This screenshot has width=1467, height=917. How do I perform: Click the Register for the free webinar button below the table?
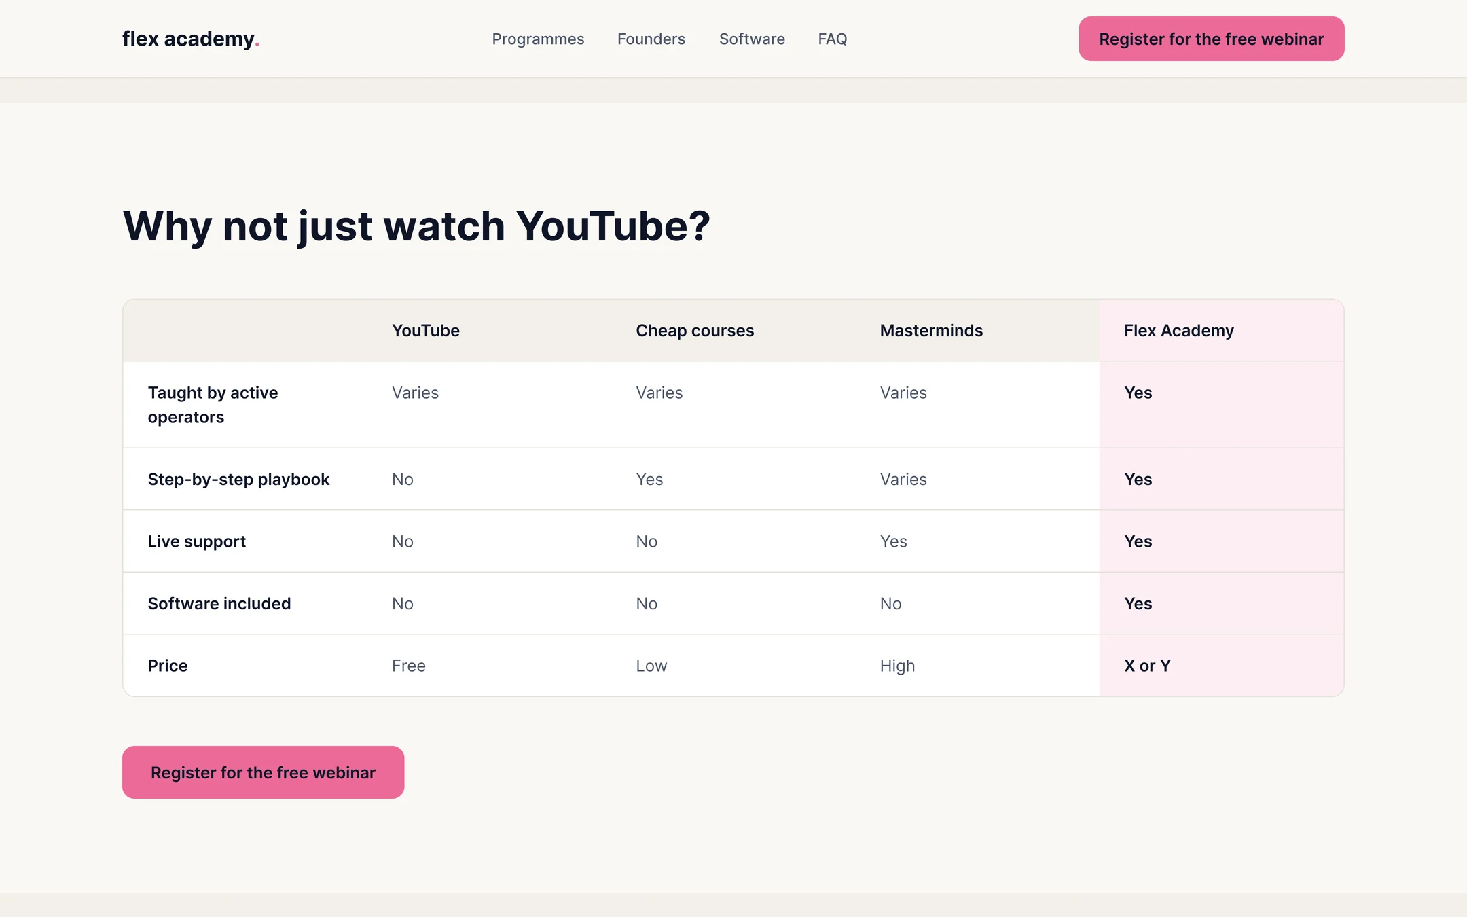point(264,772)
